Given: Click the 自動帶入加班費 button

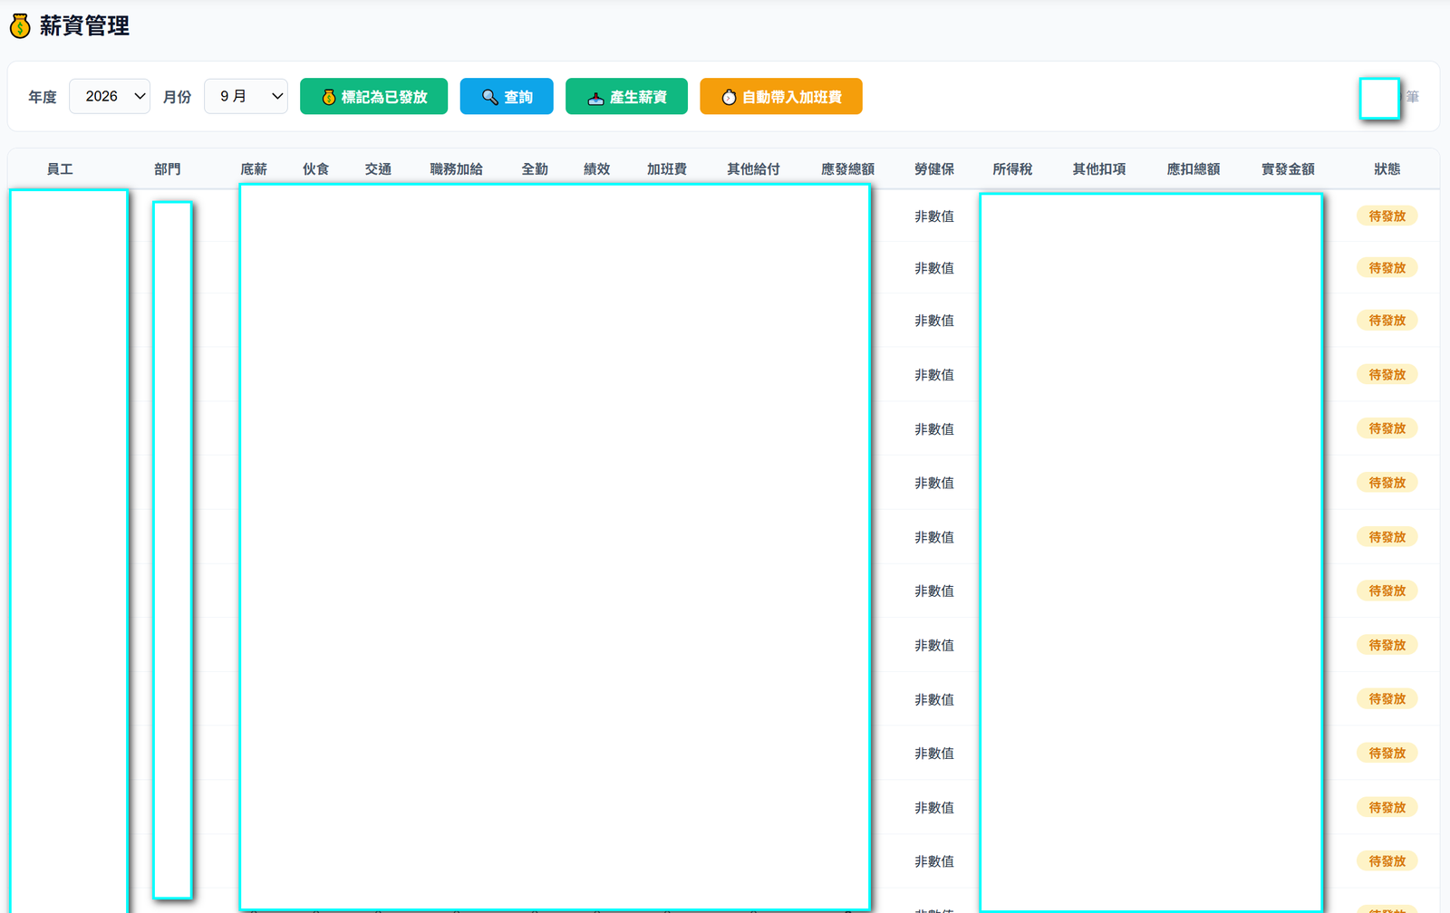Looking at the screenshot, I should tap(781, 96).
